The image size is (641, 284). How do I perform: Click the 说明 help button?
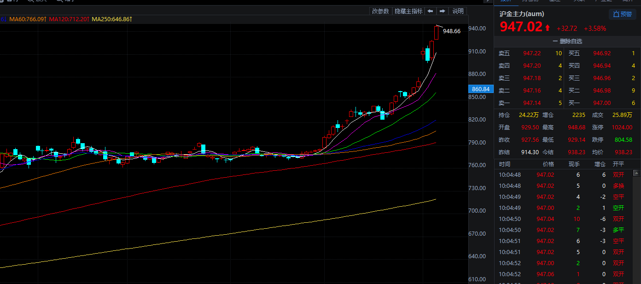tap(458, 11)
